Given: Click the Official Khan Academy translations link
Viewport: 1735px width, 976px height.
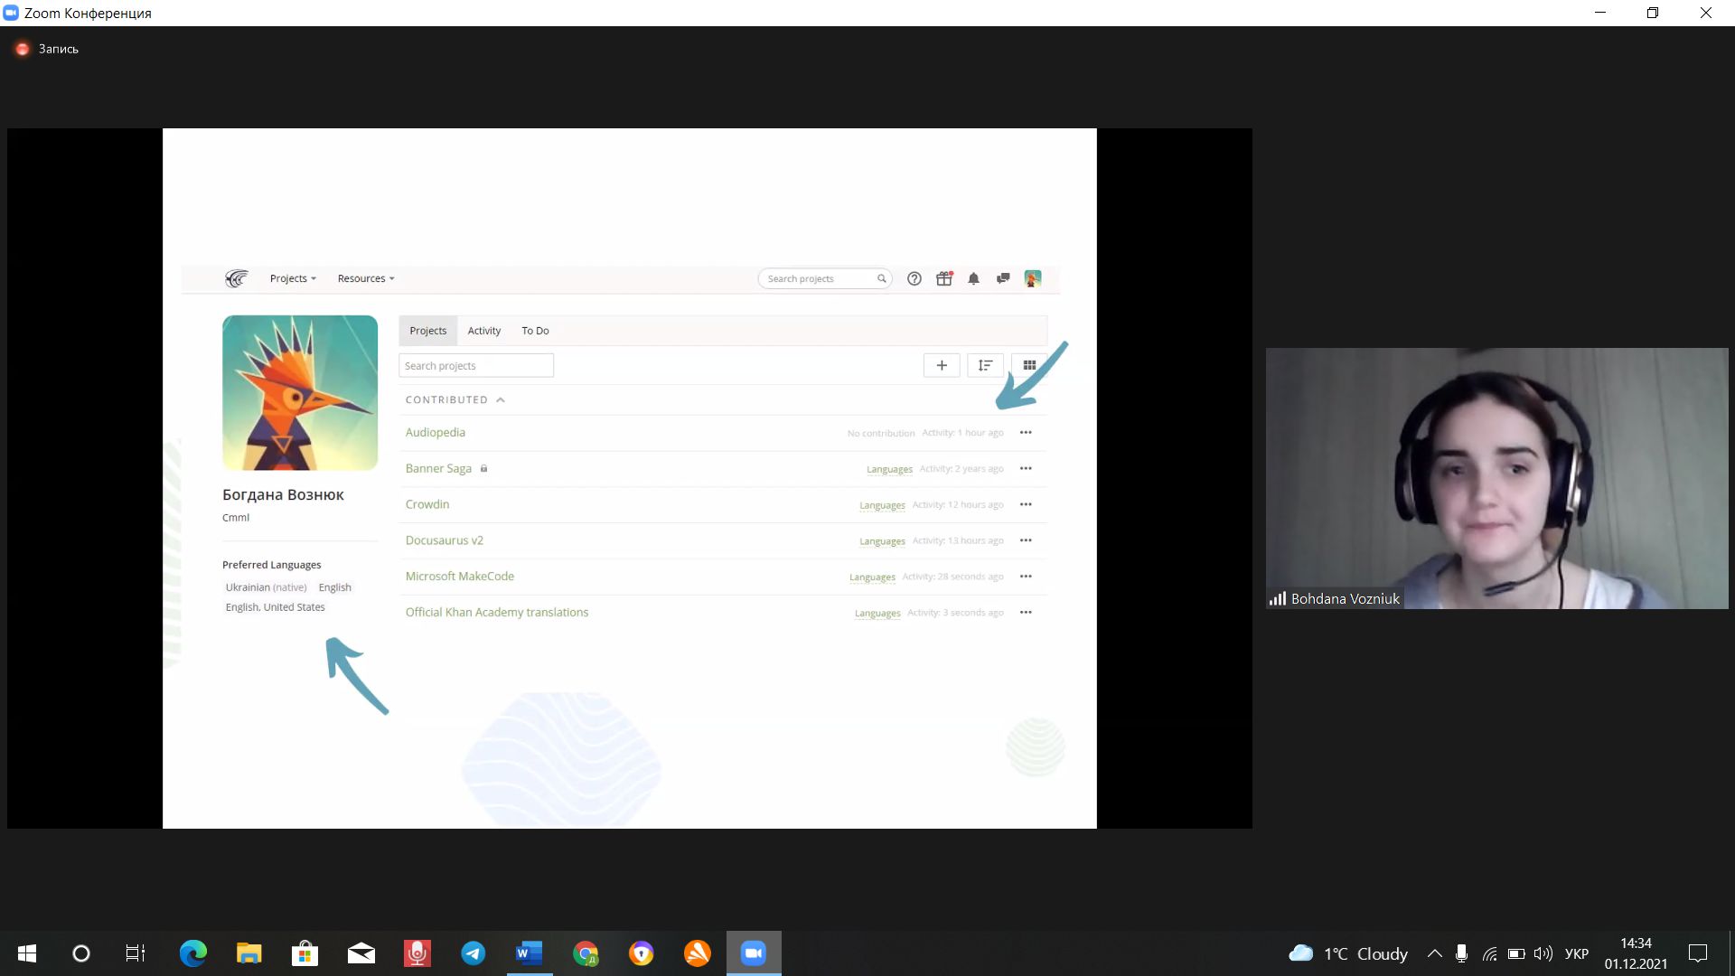Looking at the screenshot, I should (497, 611).
